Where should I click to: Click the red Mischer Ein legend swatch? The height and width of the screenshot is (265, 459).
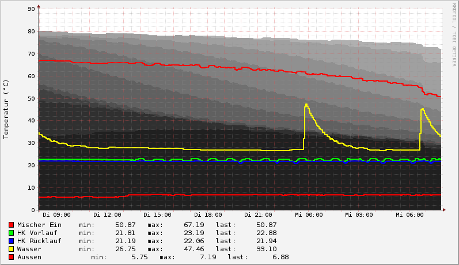pyautogui.click(x=11, y=225)
